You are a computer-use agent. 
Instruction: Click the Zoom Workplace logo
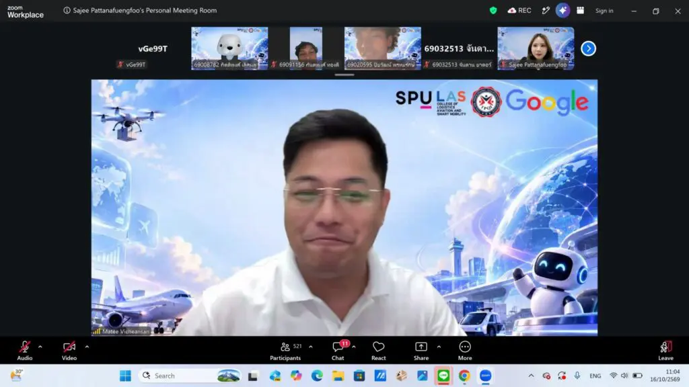(25, 11)
